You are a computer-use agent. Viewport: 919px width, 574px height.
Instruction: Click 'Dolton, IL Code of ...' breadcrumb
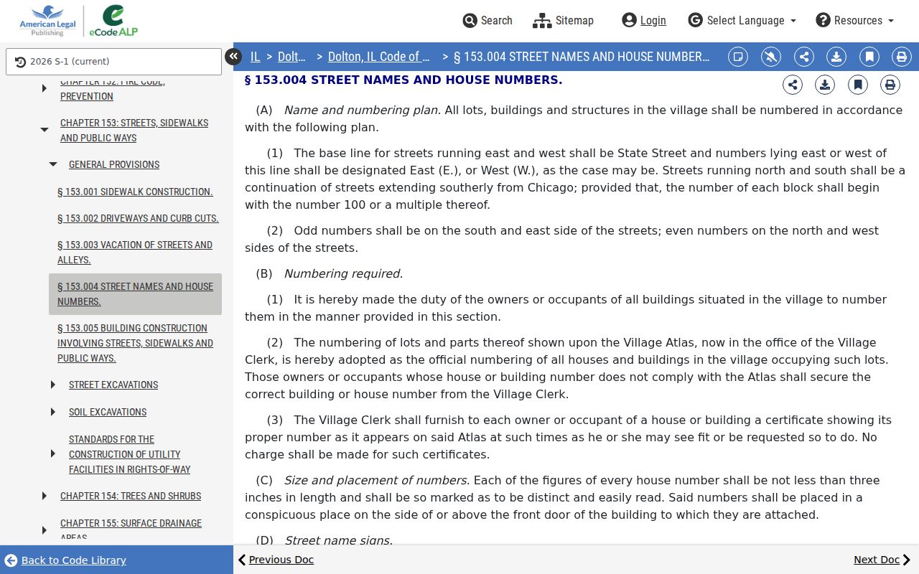379,57
